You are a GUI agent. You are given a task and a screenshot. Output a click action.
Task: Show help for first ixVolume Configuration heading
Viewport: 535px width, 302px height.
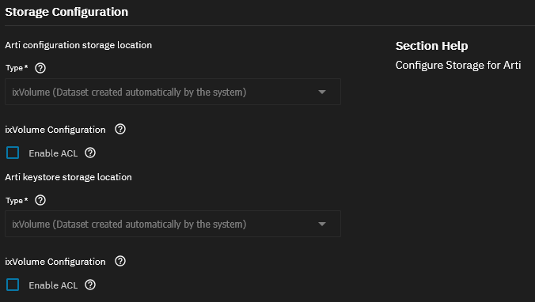[120, 129]
